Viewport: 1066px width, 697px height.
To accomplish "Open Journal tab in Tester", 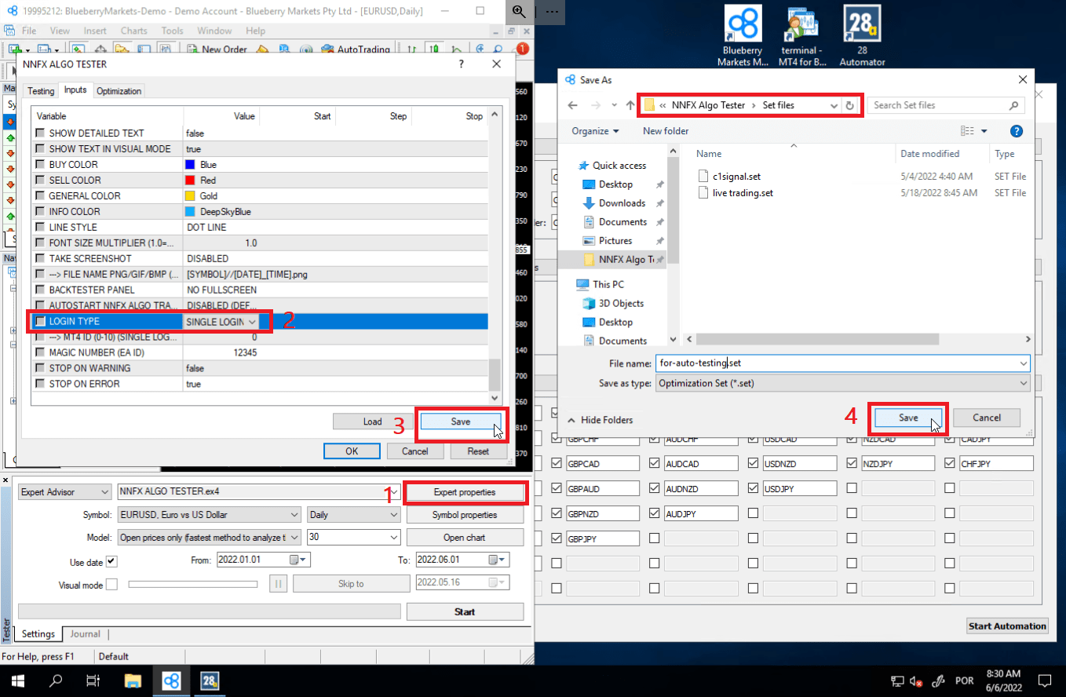I will point(85,634).
